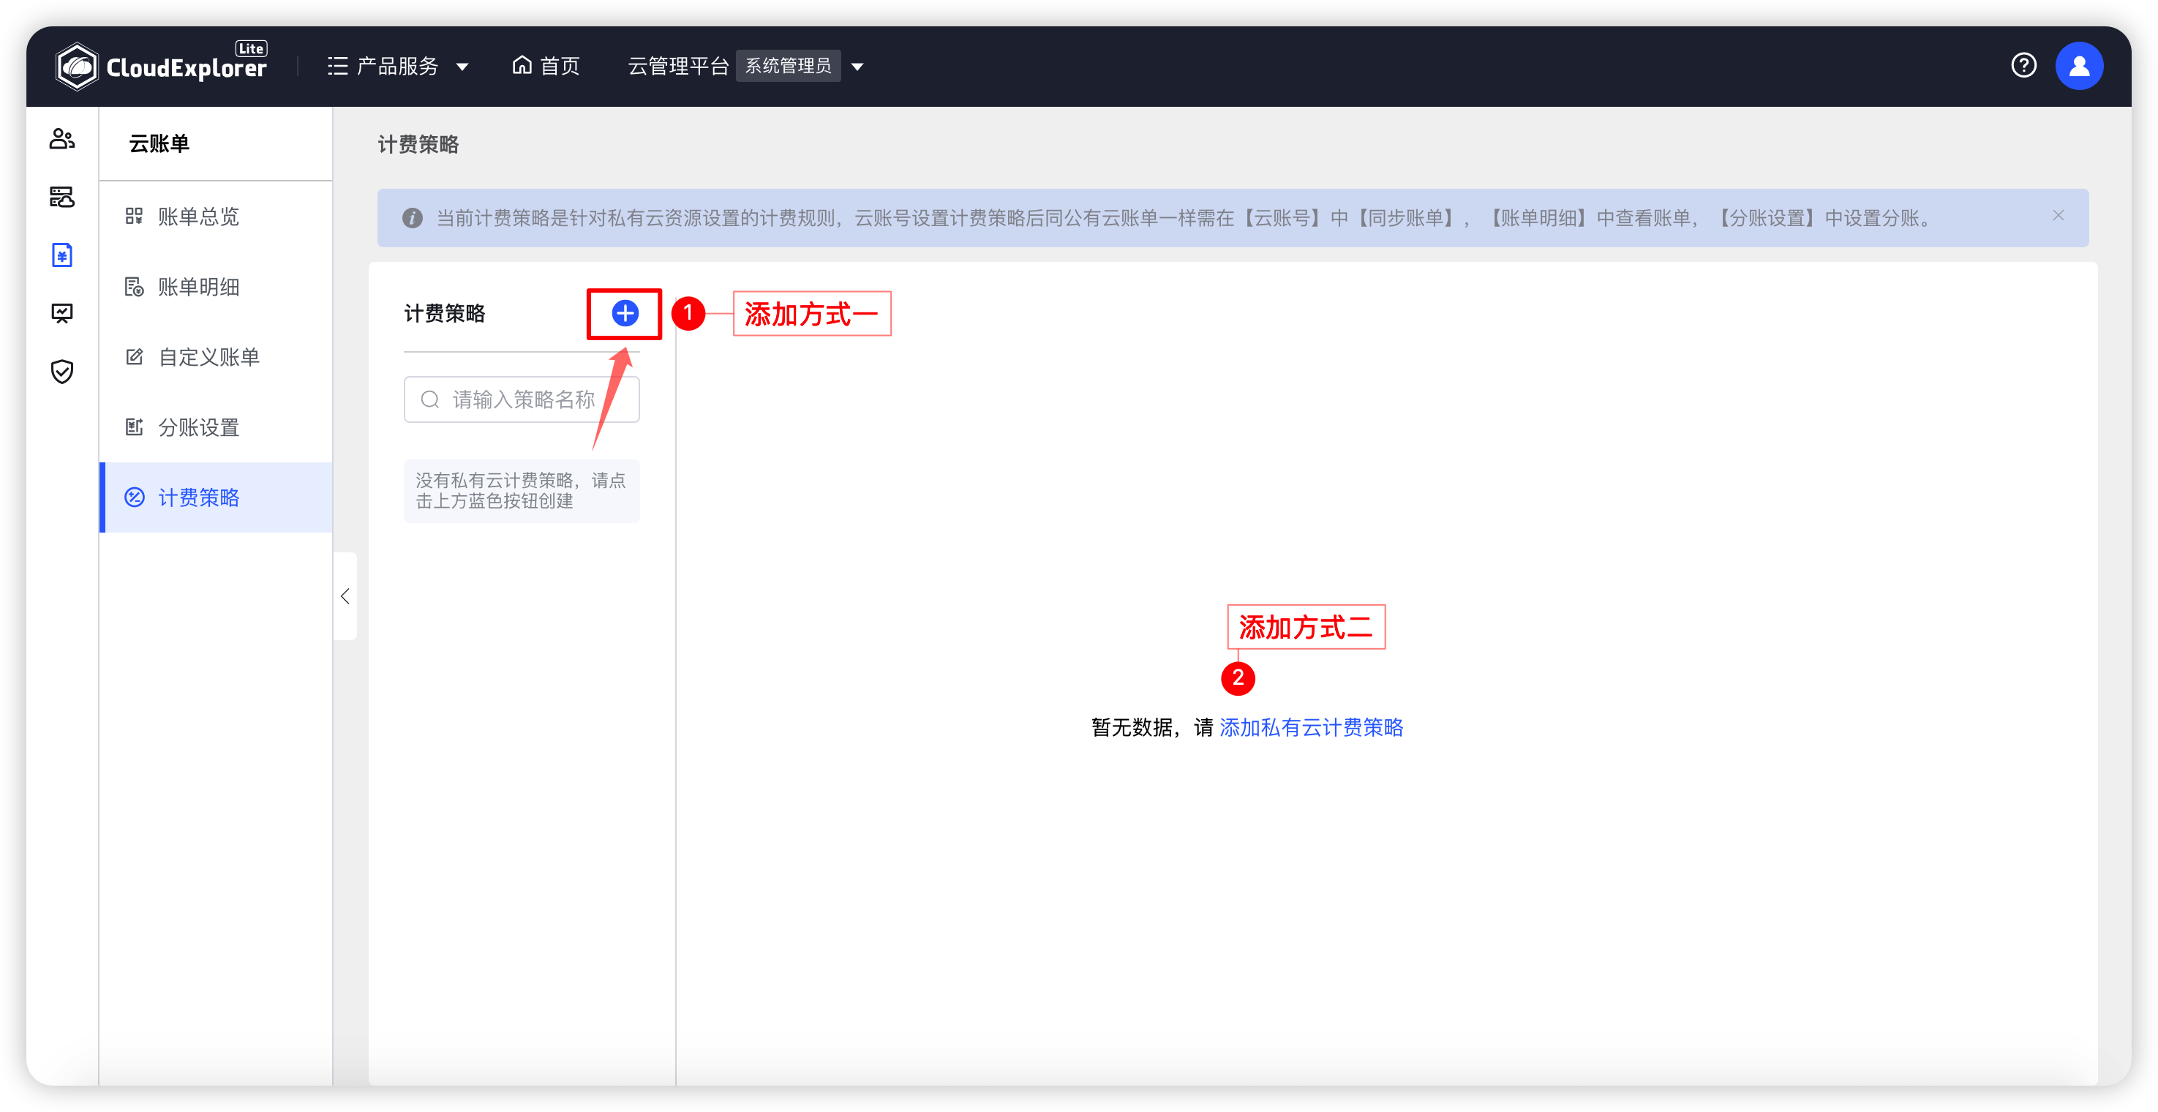Open user management sidebar icon
Screen dimensions: 2158x1112
point(62,139)
